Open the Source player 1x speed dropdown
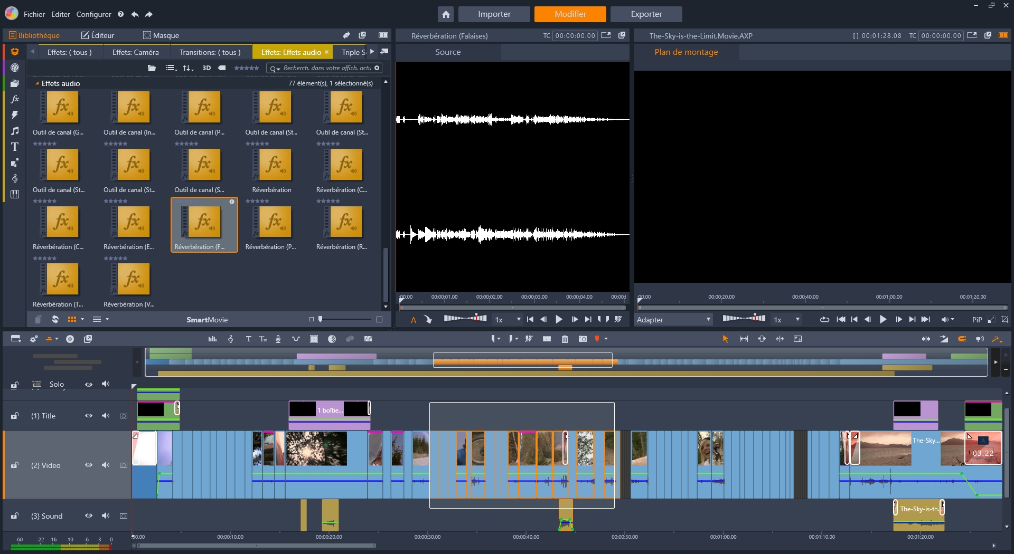Image resolution: width=1014 pixels, height=554 pixels. coord(508,320)
